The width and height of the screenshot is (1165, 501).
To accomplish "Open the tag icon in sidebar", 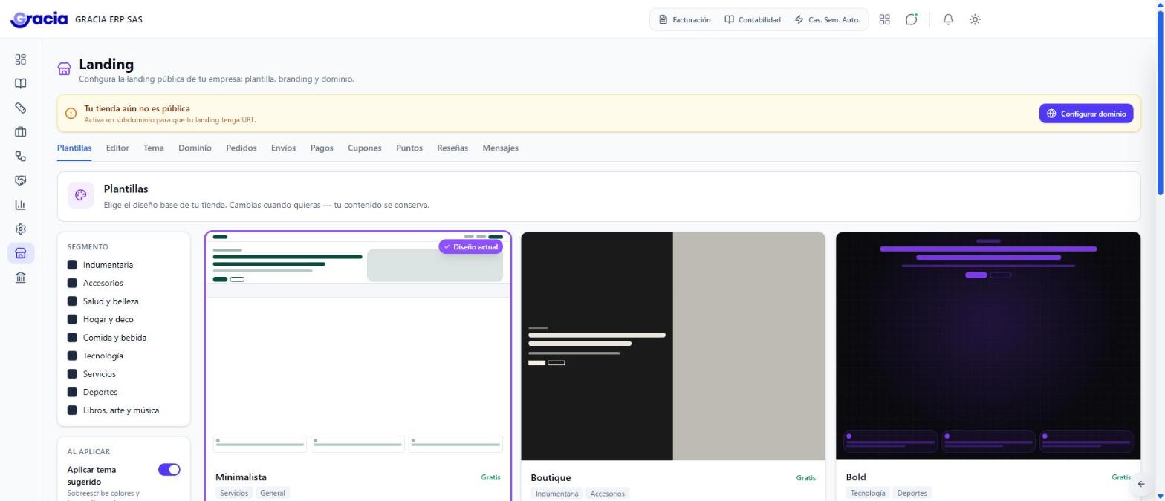I will [x=21, y=108].
